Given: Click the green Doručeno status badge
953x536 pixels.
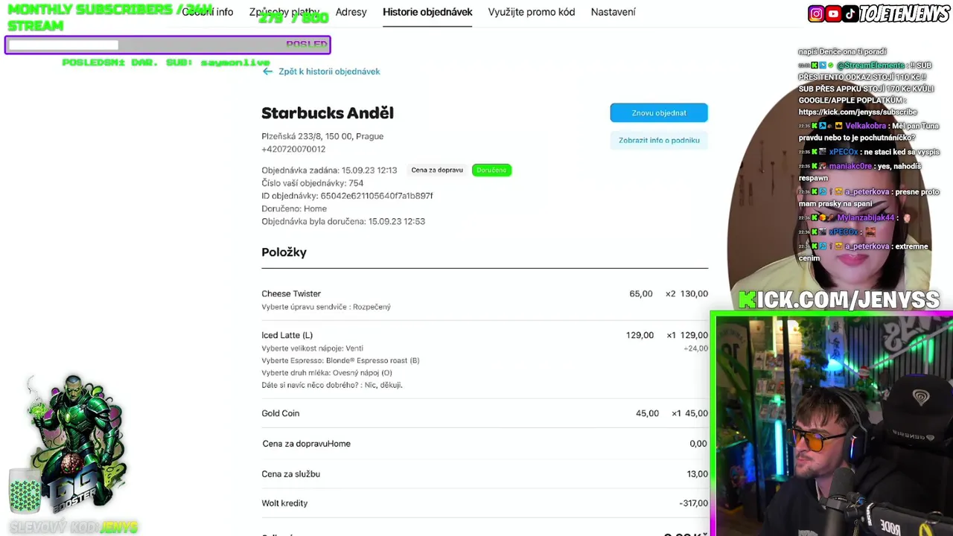Looking at the screenshot, I should [491, 170].
